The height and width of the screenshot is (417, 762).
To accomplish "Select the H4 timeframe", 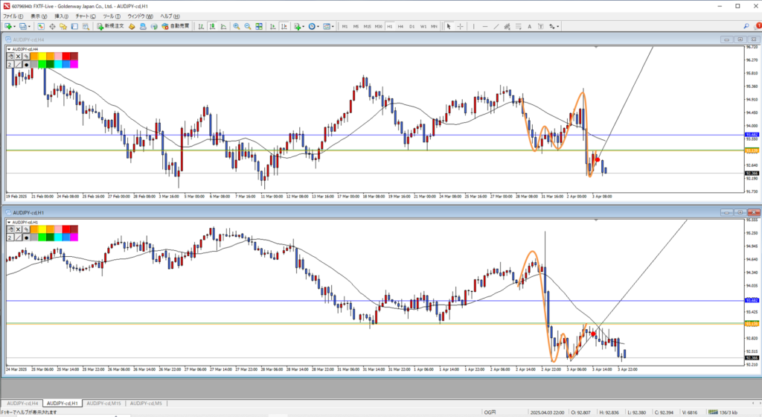I will tap(400, 26).
